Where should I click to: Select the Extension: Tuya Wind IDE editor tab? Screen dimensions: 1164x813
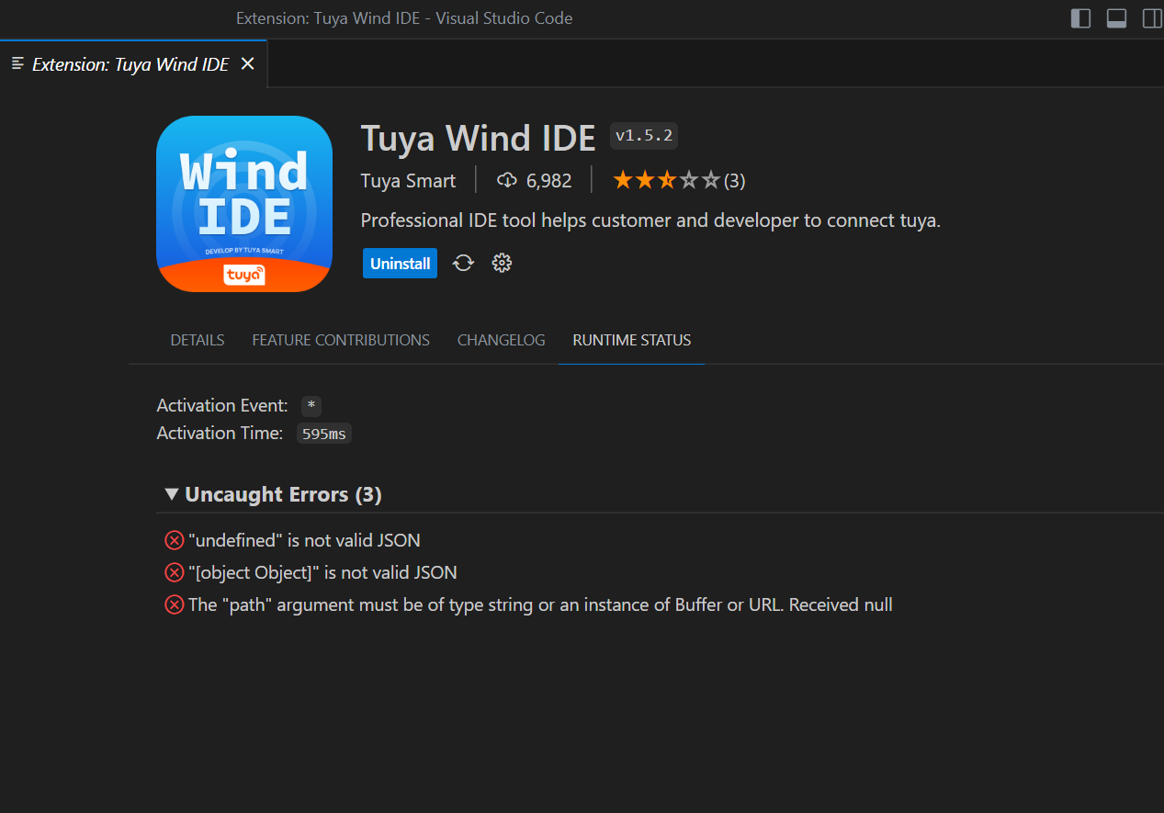tap(133, 64)
